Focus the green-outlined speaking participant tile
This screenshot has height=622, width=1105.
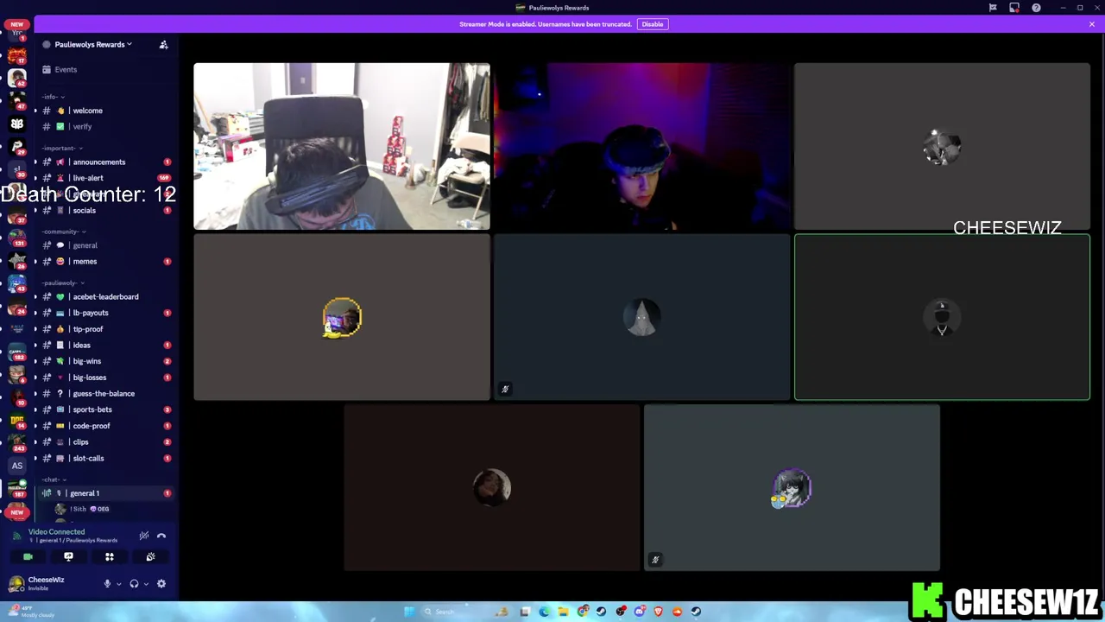(x=942, y=317)
